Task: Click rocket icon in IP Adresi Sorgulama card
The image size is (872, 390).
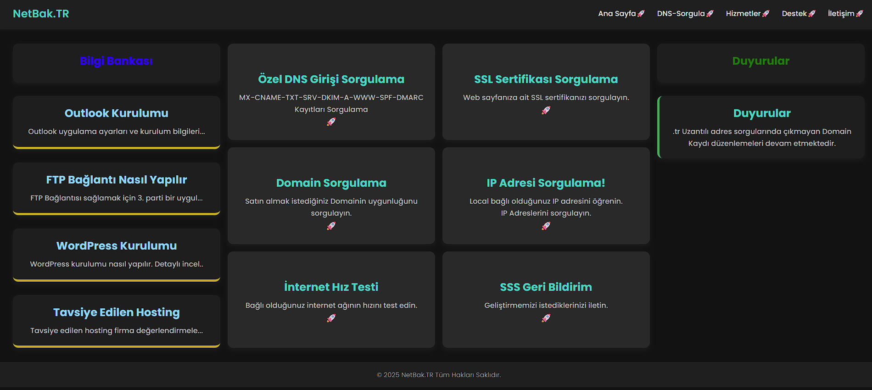Action: coord(546,226)
